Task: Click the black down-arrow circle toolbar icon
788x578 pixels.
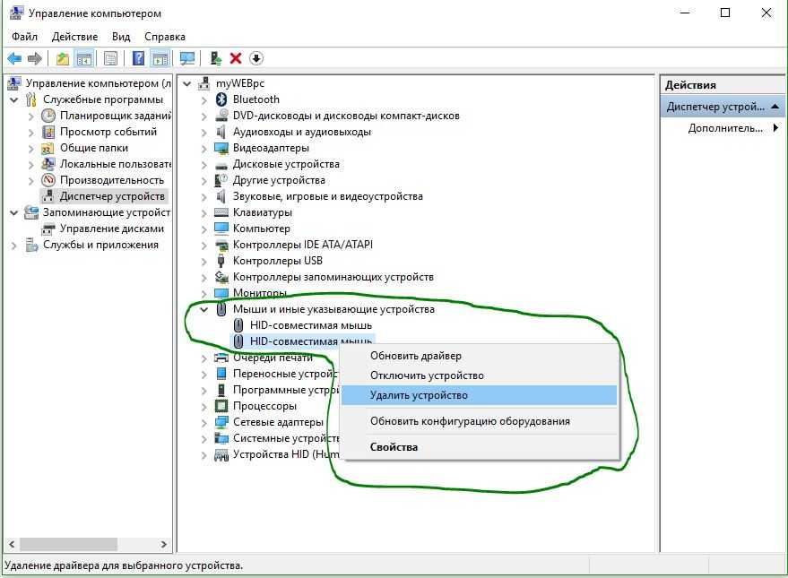Action: pyautogui.click(x=256, y=58)
